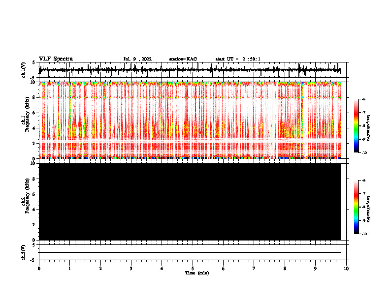Click time axis tick label "0"

coord(39,269)
